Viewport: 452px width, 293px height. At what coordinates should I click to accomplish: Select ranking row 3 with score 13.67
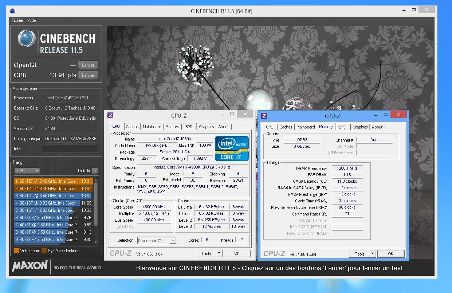coord(53,196)
